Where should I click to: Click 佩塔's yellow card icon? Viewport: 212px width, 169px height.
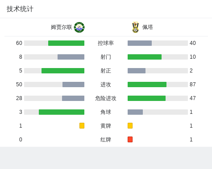(x=130, y=125)
